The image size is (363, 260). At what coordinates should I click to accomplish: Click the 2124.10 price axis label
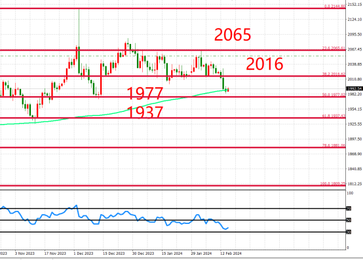(354, 20)
